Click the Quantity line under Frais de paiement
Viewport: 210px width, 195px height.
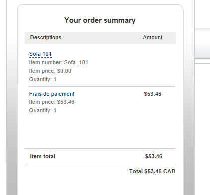point(43,110)
